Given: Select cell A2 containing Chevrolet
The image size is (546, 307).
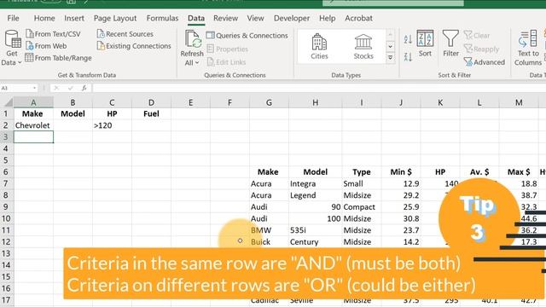Looking at the screenshot, I should tap(33, 125).
